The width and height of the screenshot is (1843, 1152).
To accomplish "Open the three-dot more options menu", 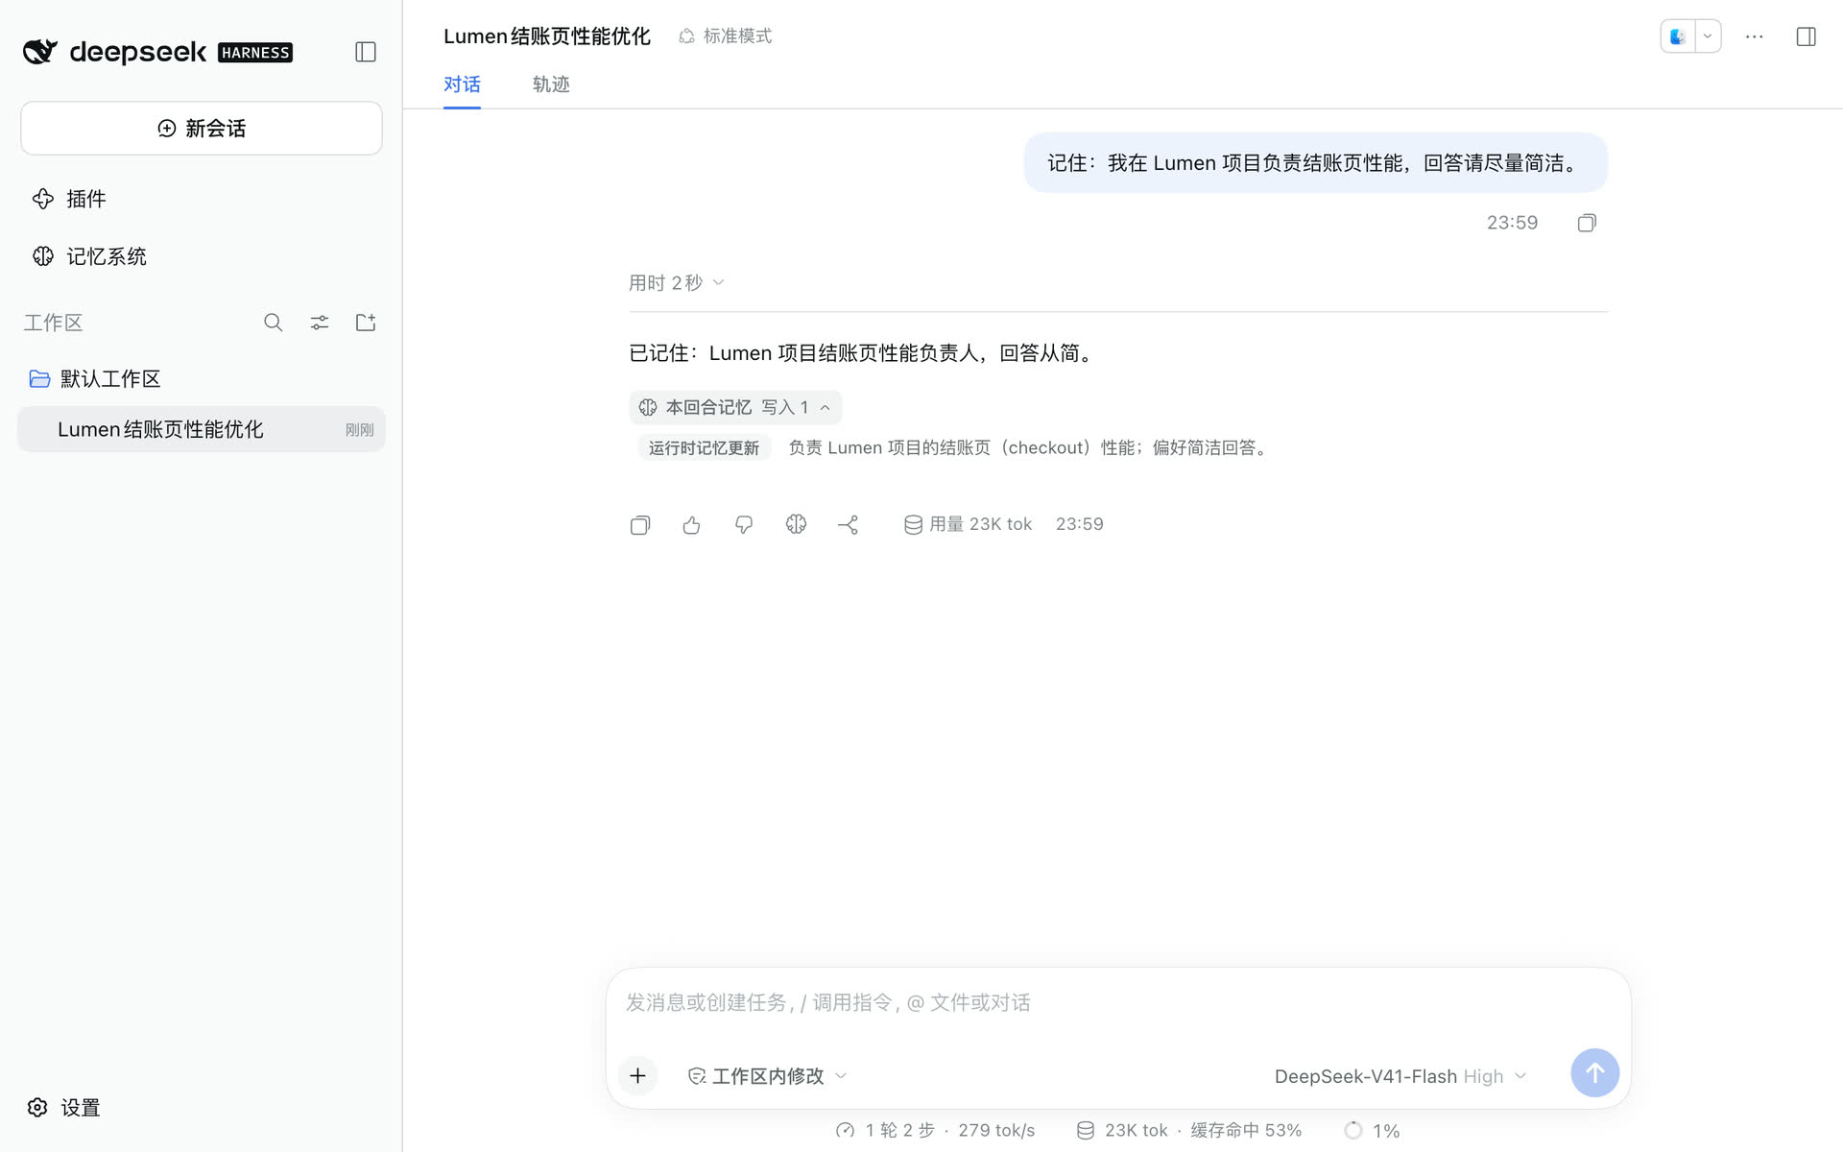I will pos(1755,36).
